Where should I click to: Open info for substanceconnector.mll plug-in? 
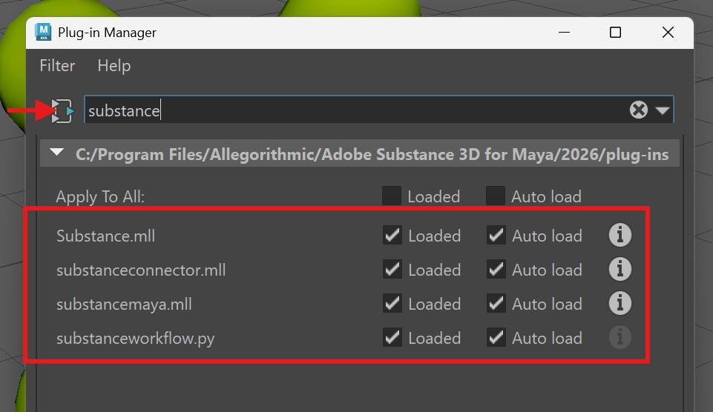click(620, 270)
